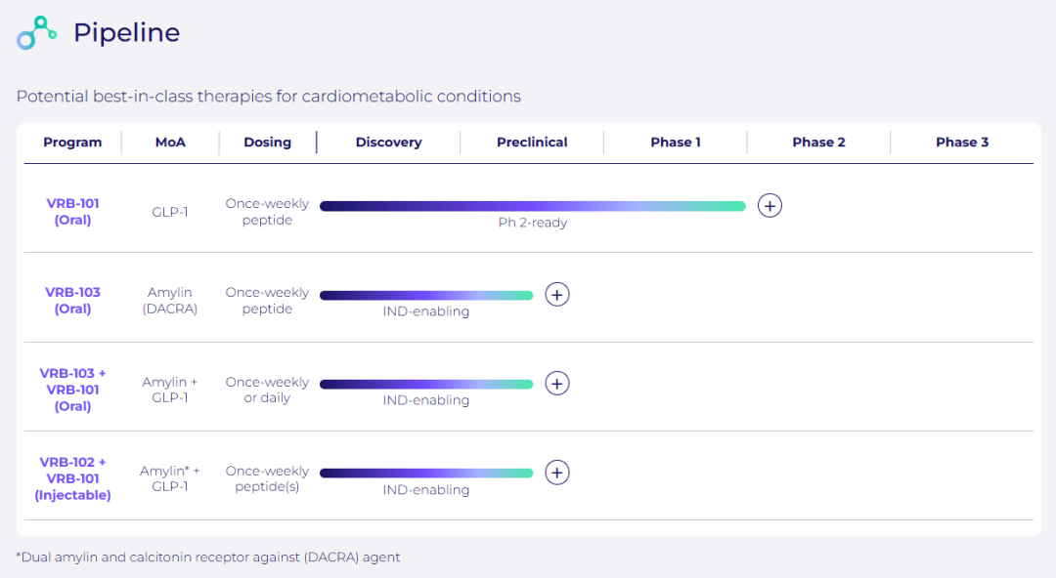Click the Phase 2 column header

pos(818,143)
